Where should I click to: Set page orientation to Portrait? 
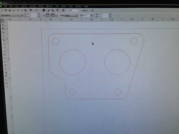(44, 15)
